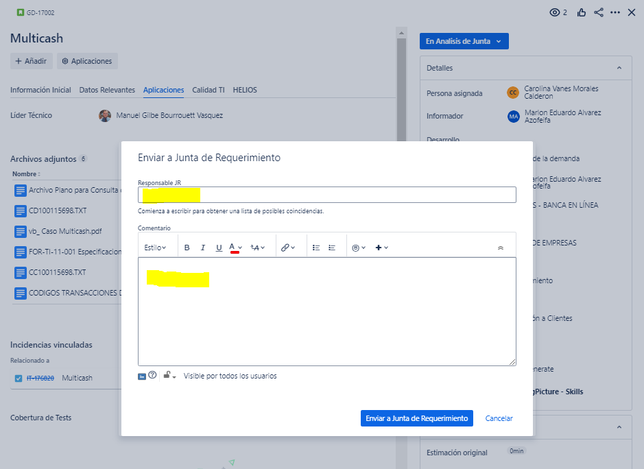Collapse the time tracking section chevron
The image size is (644, 469).
(x=619, y=427)
